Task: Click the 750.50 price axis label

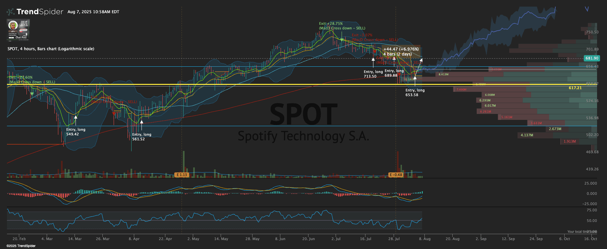Action: [592, 32]
